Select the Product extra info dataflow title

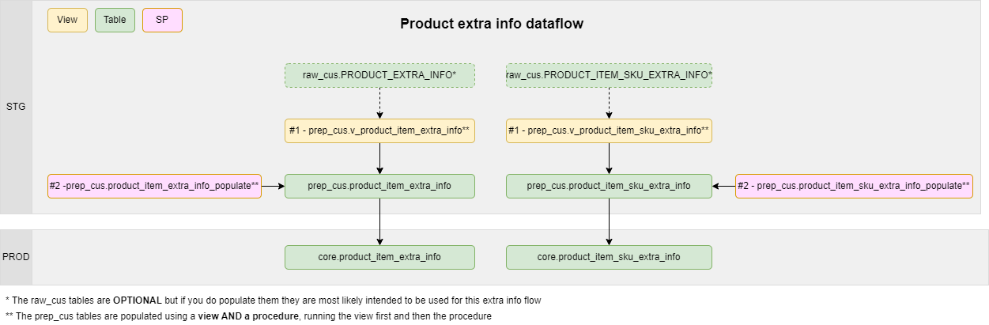coord(491,24)
